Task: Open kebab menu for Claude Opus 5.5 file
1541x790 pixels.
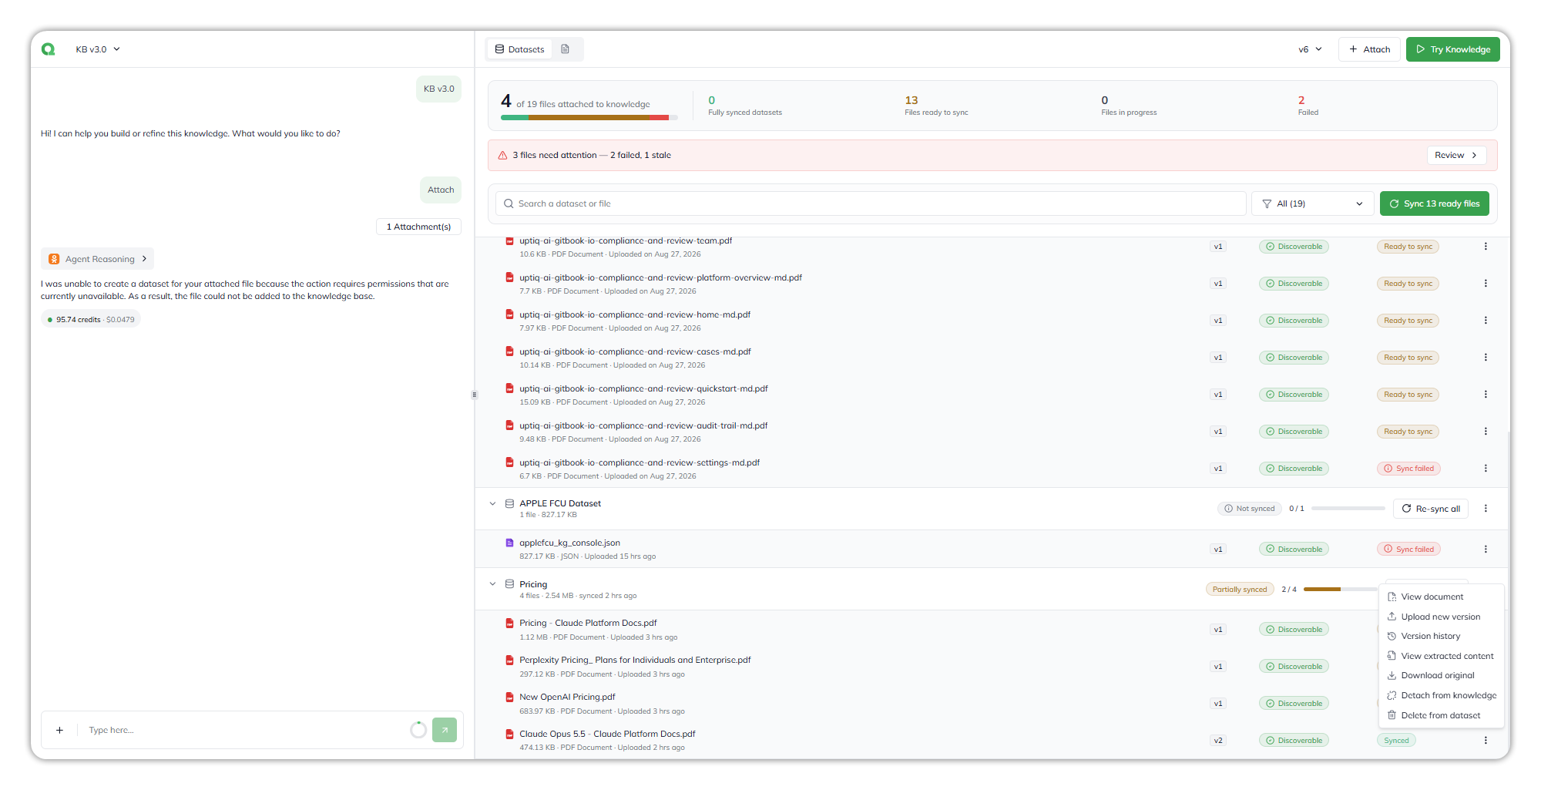Action: (x=1486, y=741)
